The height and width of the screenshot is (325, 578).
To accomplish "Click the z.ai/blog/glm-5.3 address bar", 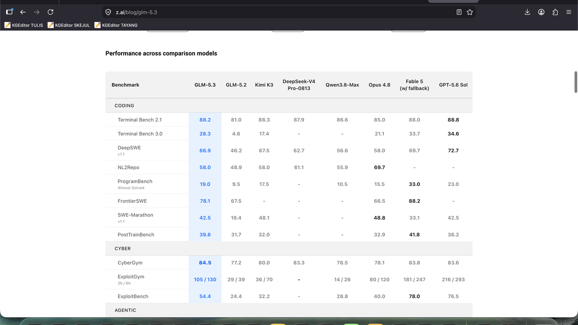I will (289, 12).
